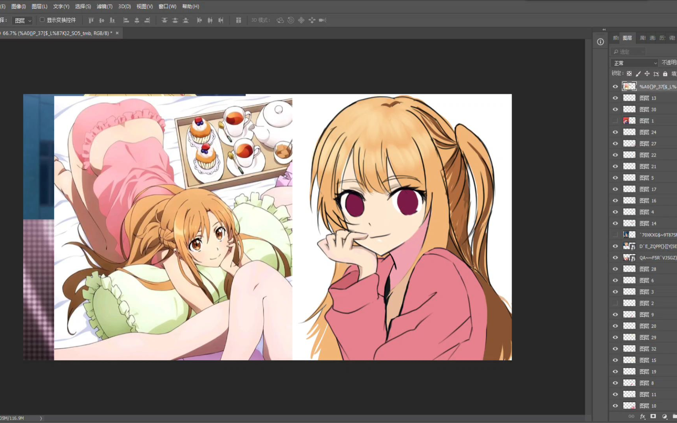The width and height of the screenshot is (677, 423).
Task: Close the 66.7% document tab
Action: click(117, 33)
